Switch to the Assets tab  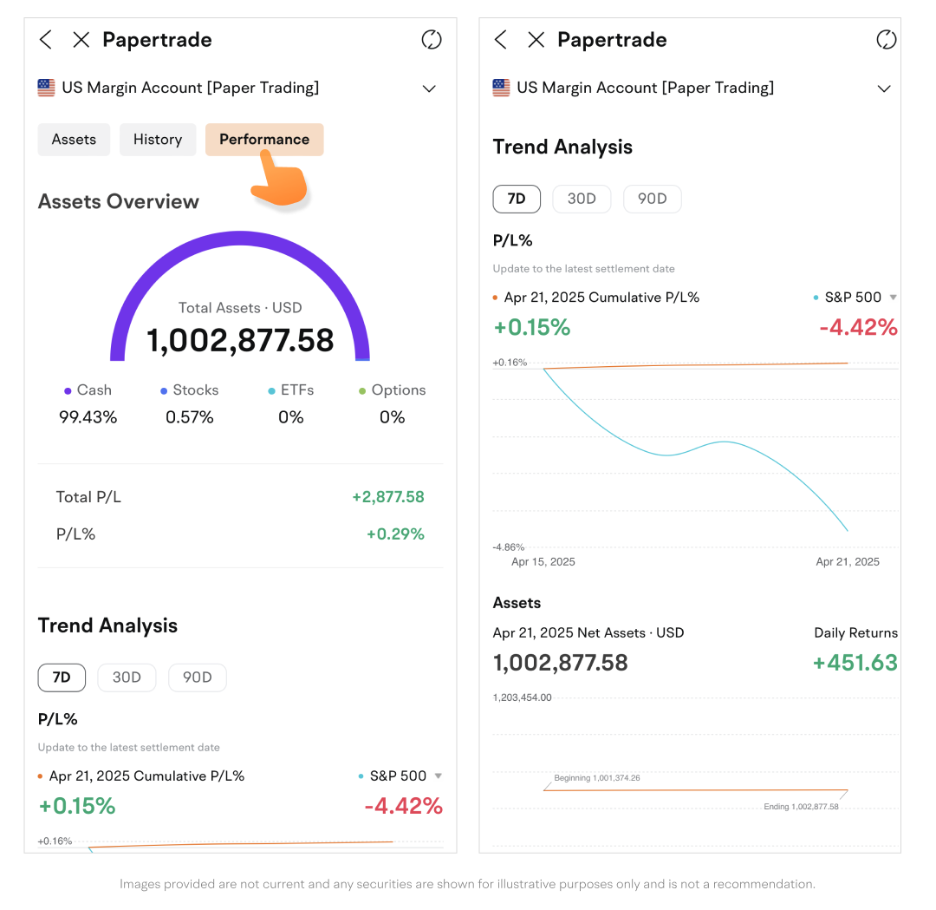(74, 140)
